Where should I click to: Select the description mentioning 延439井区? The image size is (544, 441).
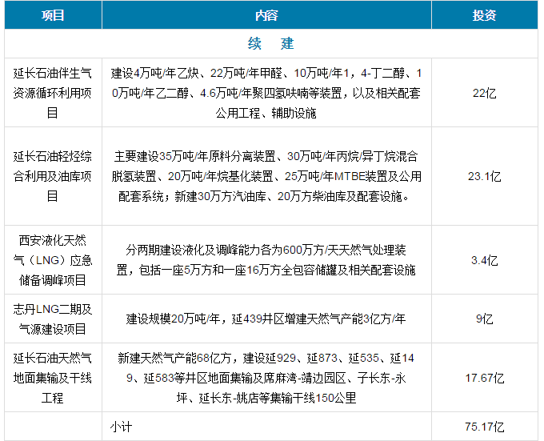tap(266, 319)
